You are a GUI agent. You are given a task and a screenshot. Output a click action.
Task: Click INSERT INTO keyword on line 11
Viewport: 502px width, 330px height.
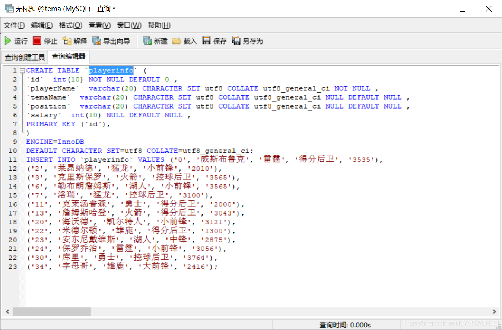click(51, 160)
